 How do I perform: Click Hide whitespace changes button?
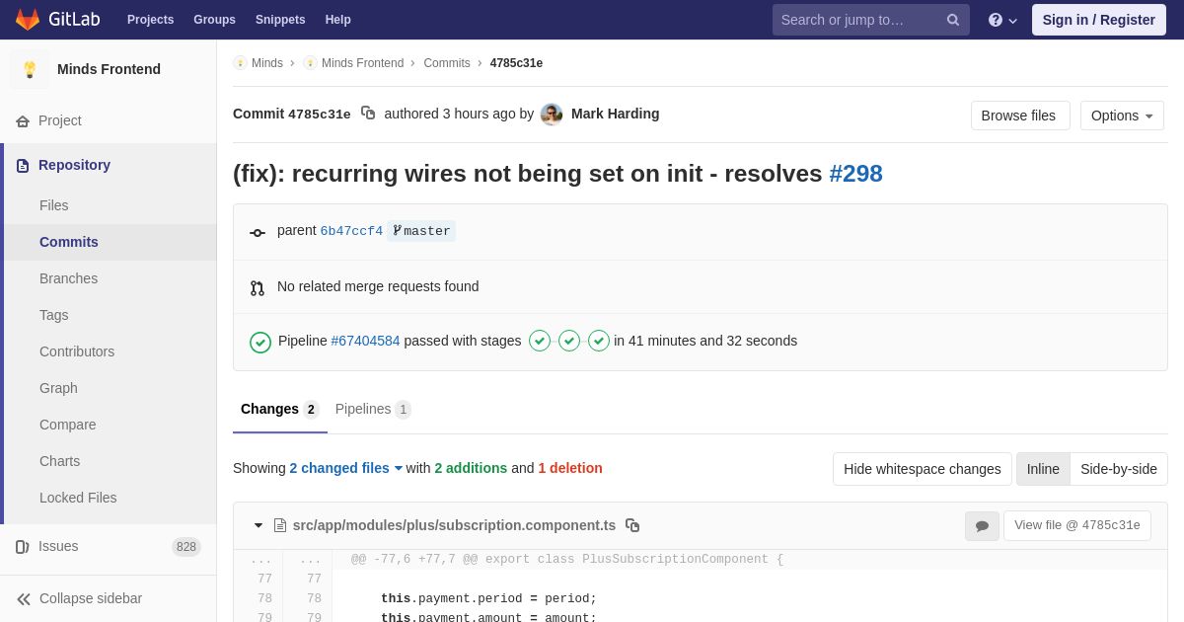coord(923,469)
